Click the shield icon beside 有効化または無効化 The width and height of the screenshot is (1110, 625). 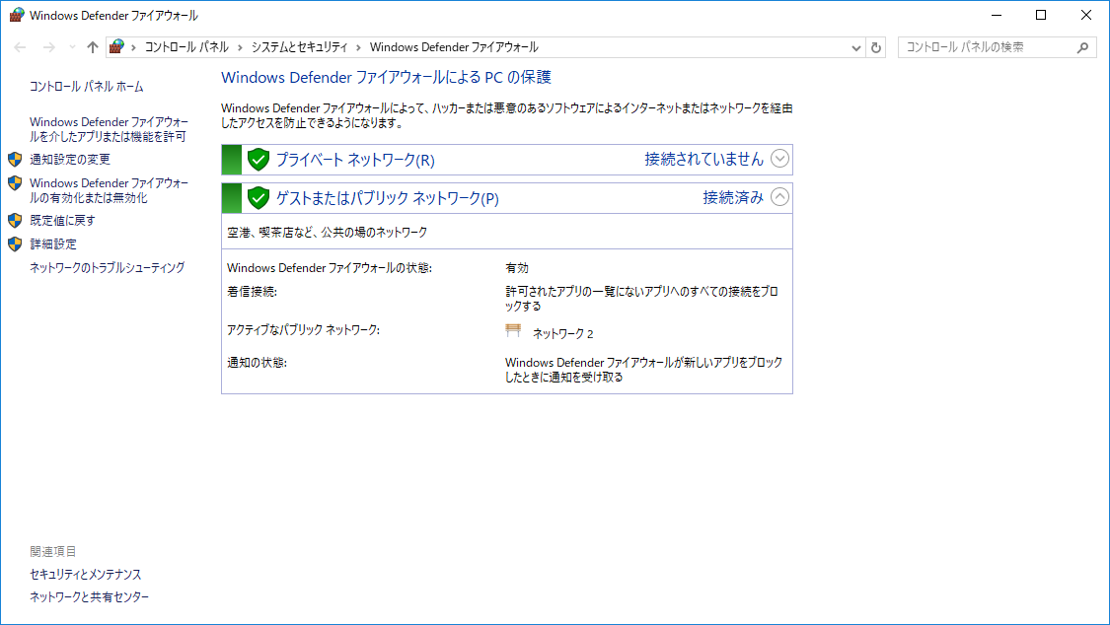pyautogui.click(x=15, y=183)
